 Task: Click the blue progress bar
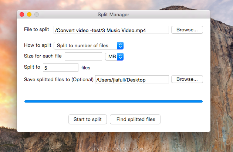click(x=114, y=101)
